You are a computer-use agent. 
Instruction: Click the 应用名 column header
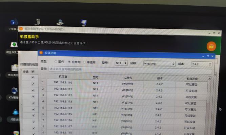coord(127,78)
